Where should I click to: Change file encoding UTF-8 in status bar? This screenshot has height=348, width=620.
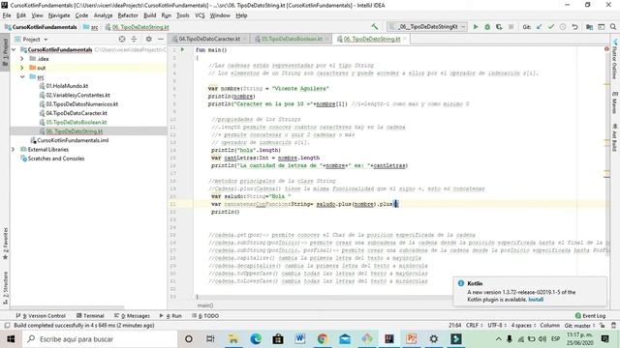[x=497, y=326]
